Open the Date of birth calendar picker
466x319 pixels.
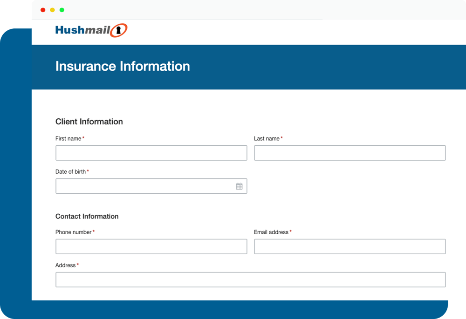pos(239,186)
